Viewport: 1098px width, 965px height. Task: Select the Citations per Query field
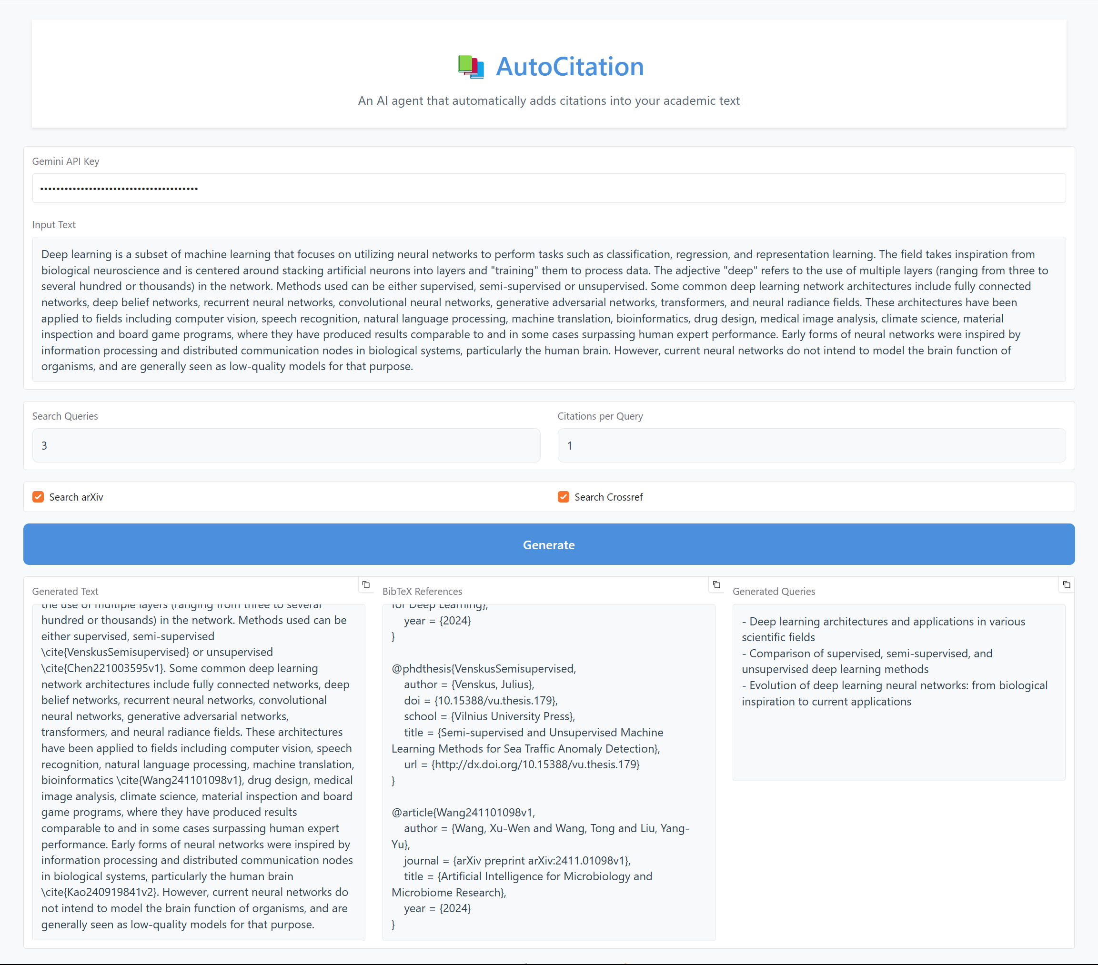(811, 446)
